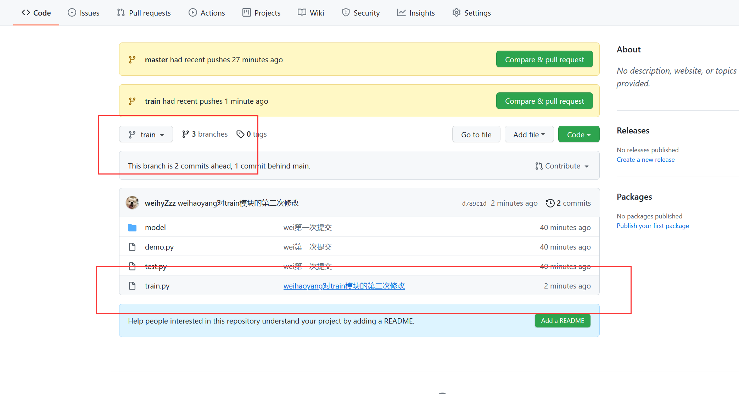Image resolution: width=739 pixels, height=394 pixels.
Task: Open commit history clock icon
Action: 550,203
